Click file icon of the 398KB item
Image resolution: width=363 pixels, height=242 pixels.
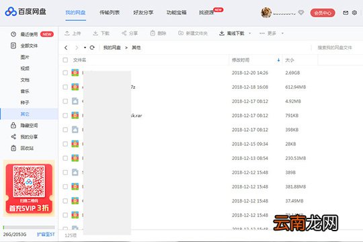pyautogui.click(x=75, y=130)
